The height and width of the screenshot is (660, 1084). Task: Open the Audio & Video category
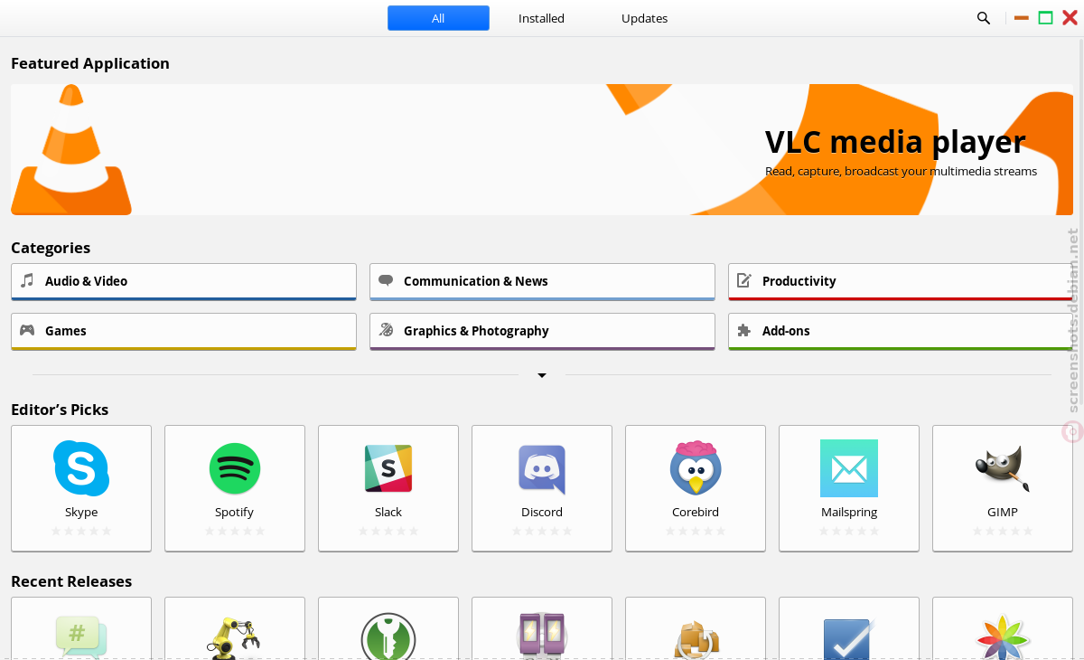[x=183, y=281]
